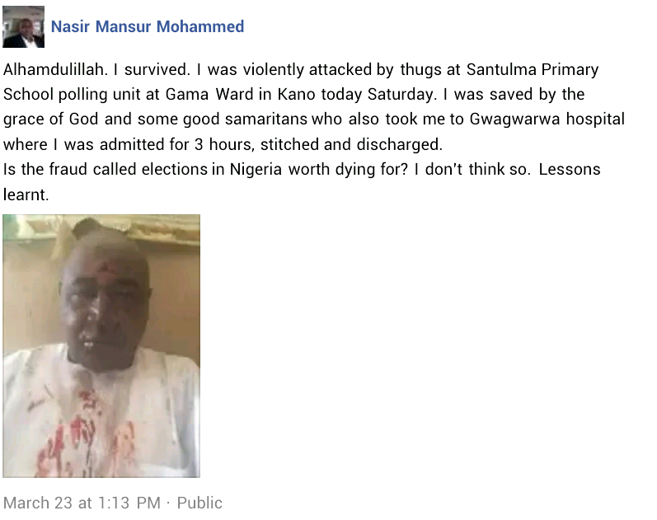Viewport: 657px width, 520px height.
Task: Click the author's small profile picture
Action: coord(23,27)
